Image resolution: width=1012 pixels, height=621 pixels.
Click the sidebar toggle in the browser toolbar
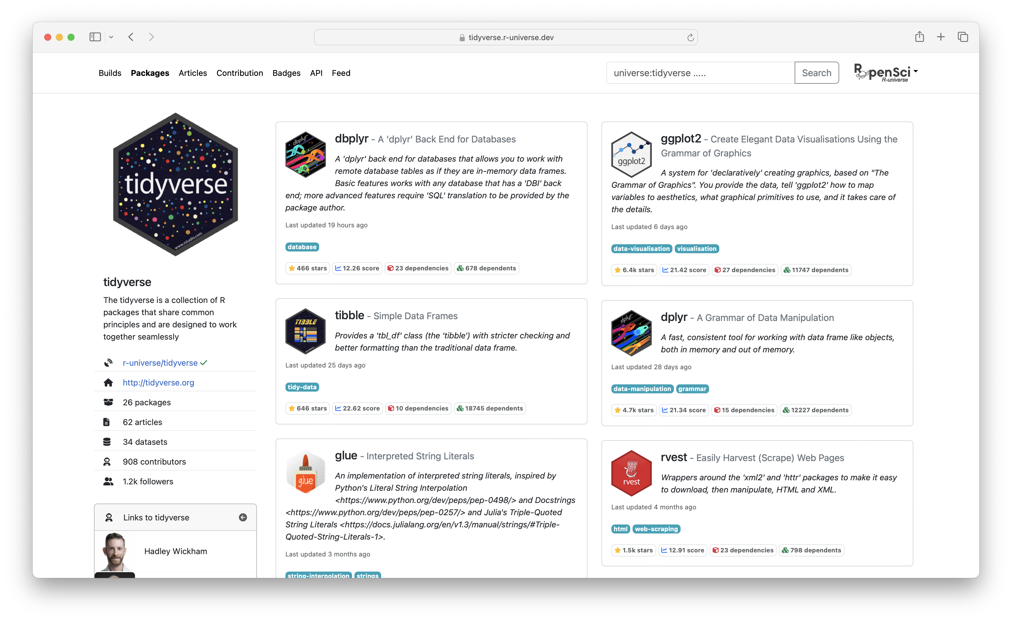[x=95, y=37]
